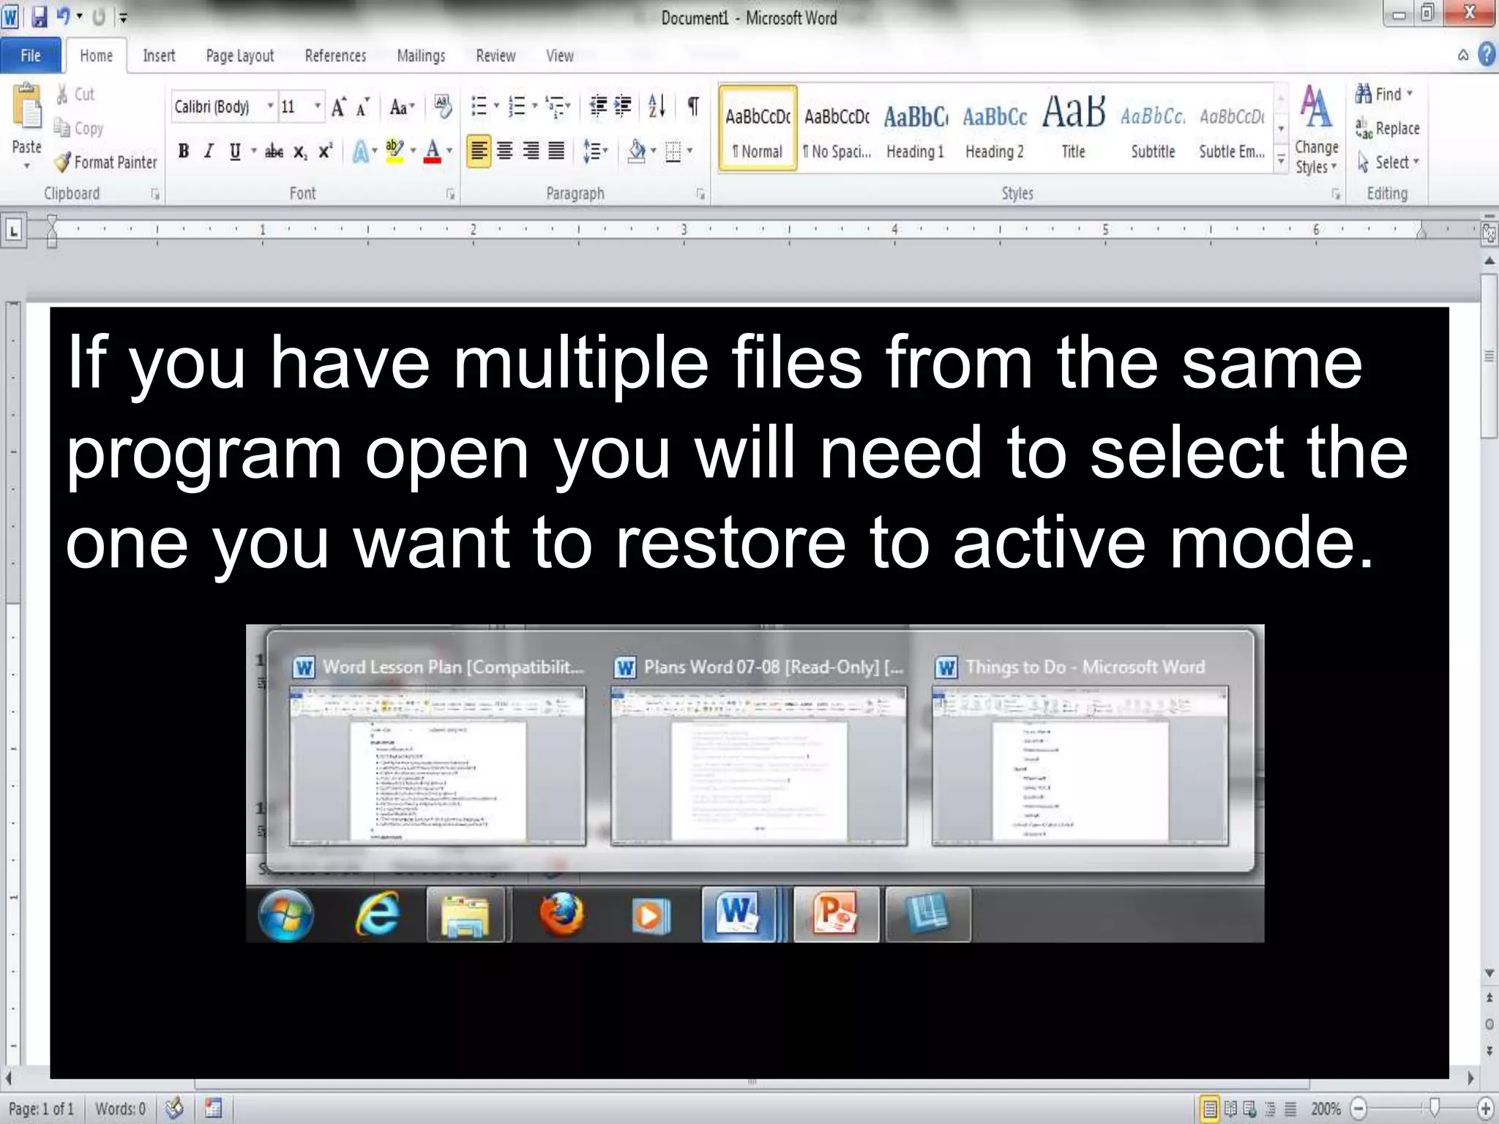Open the font size dropdown
The image size is (1499, 1124).
(317, 107)
